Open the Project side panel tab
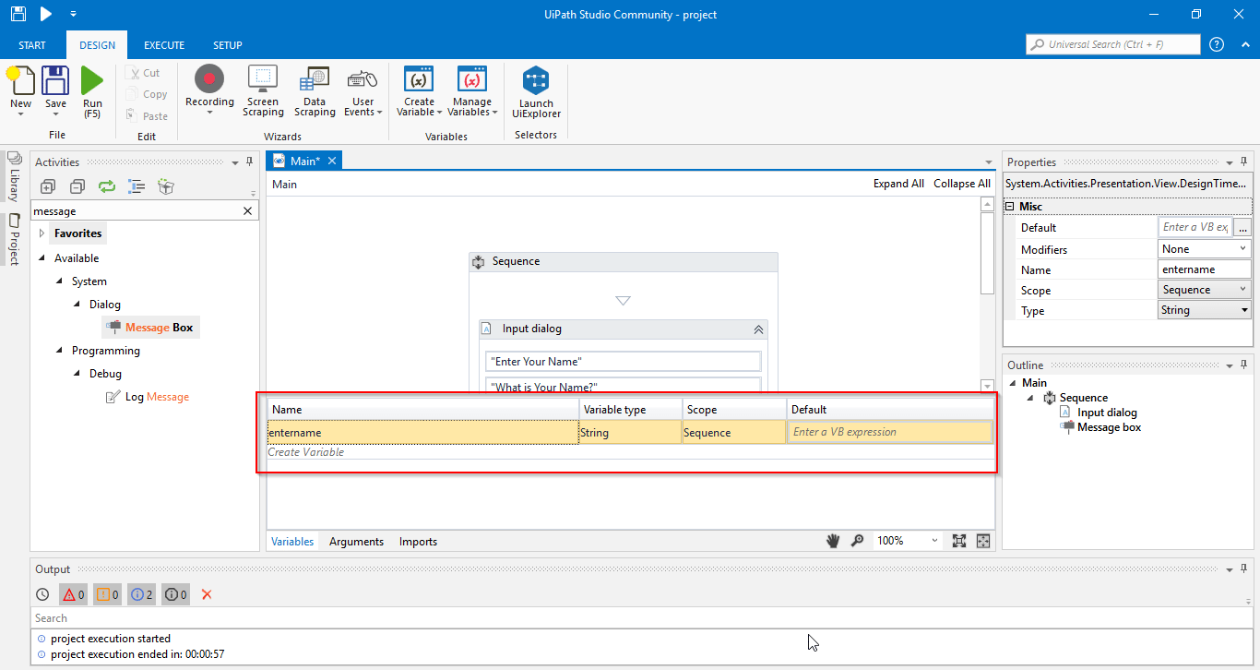The height and width of the screenshot is (670, 1260). tap(15, 240)
